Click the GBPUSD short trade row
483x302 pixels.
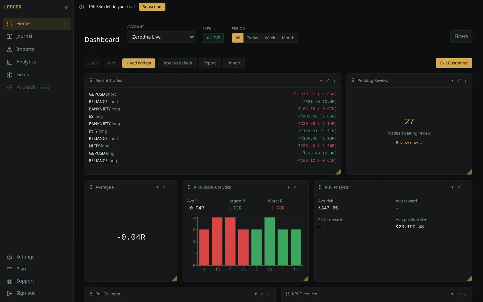(x=213, y=94)
